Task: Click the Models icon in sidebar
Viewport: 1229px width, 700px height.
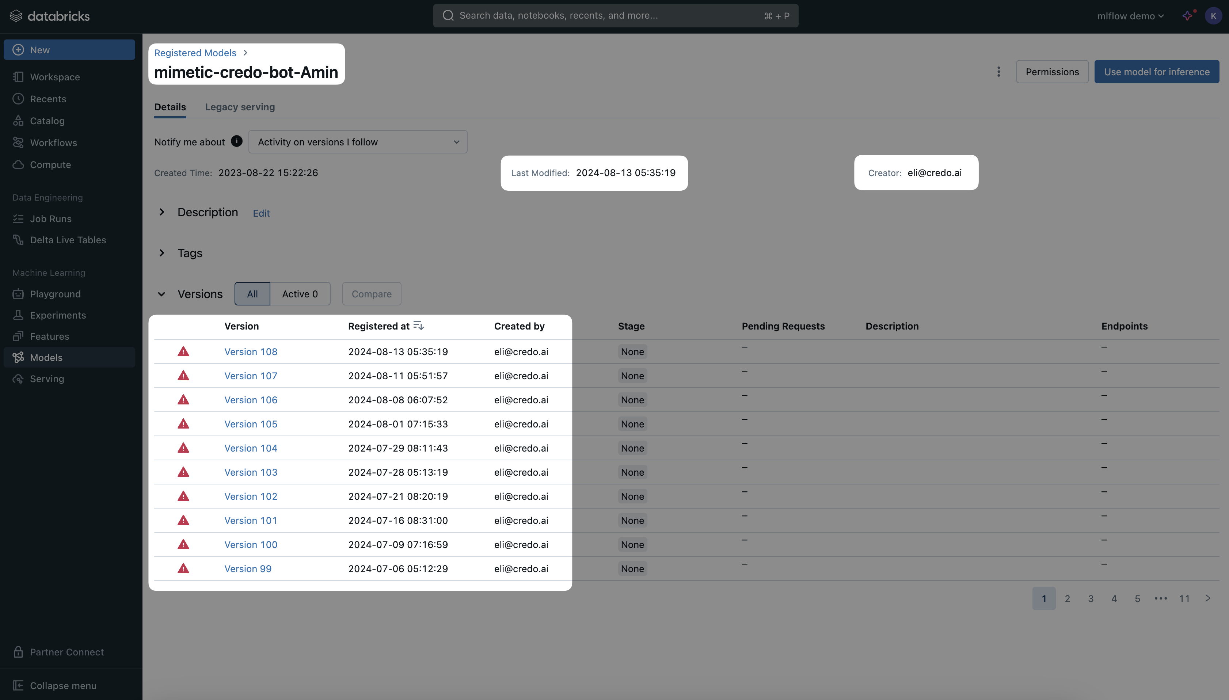Action: tap(18, 357)
